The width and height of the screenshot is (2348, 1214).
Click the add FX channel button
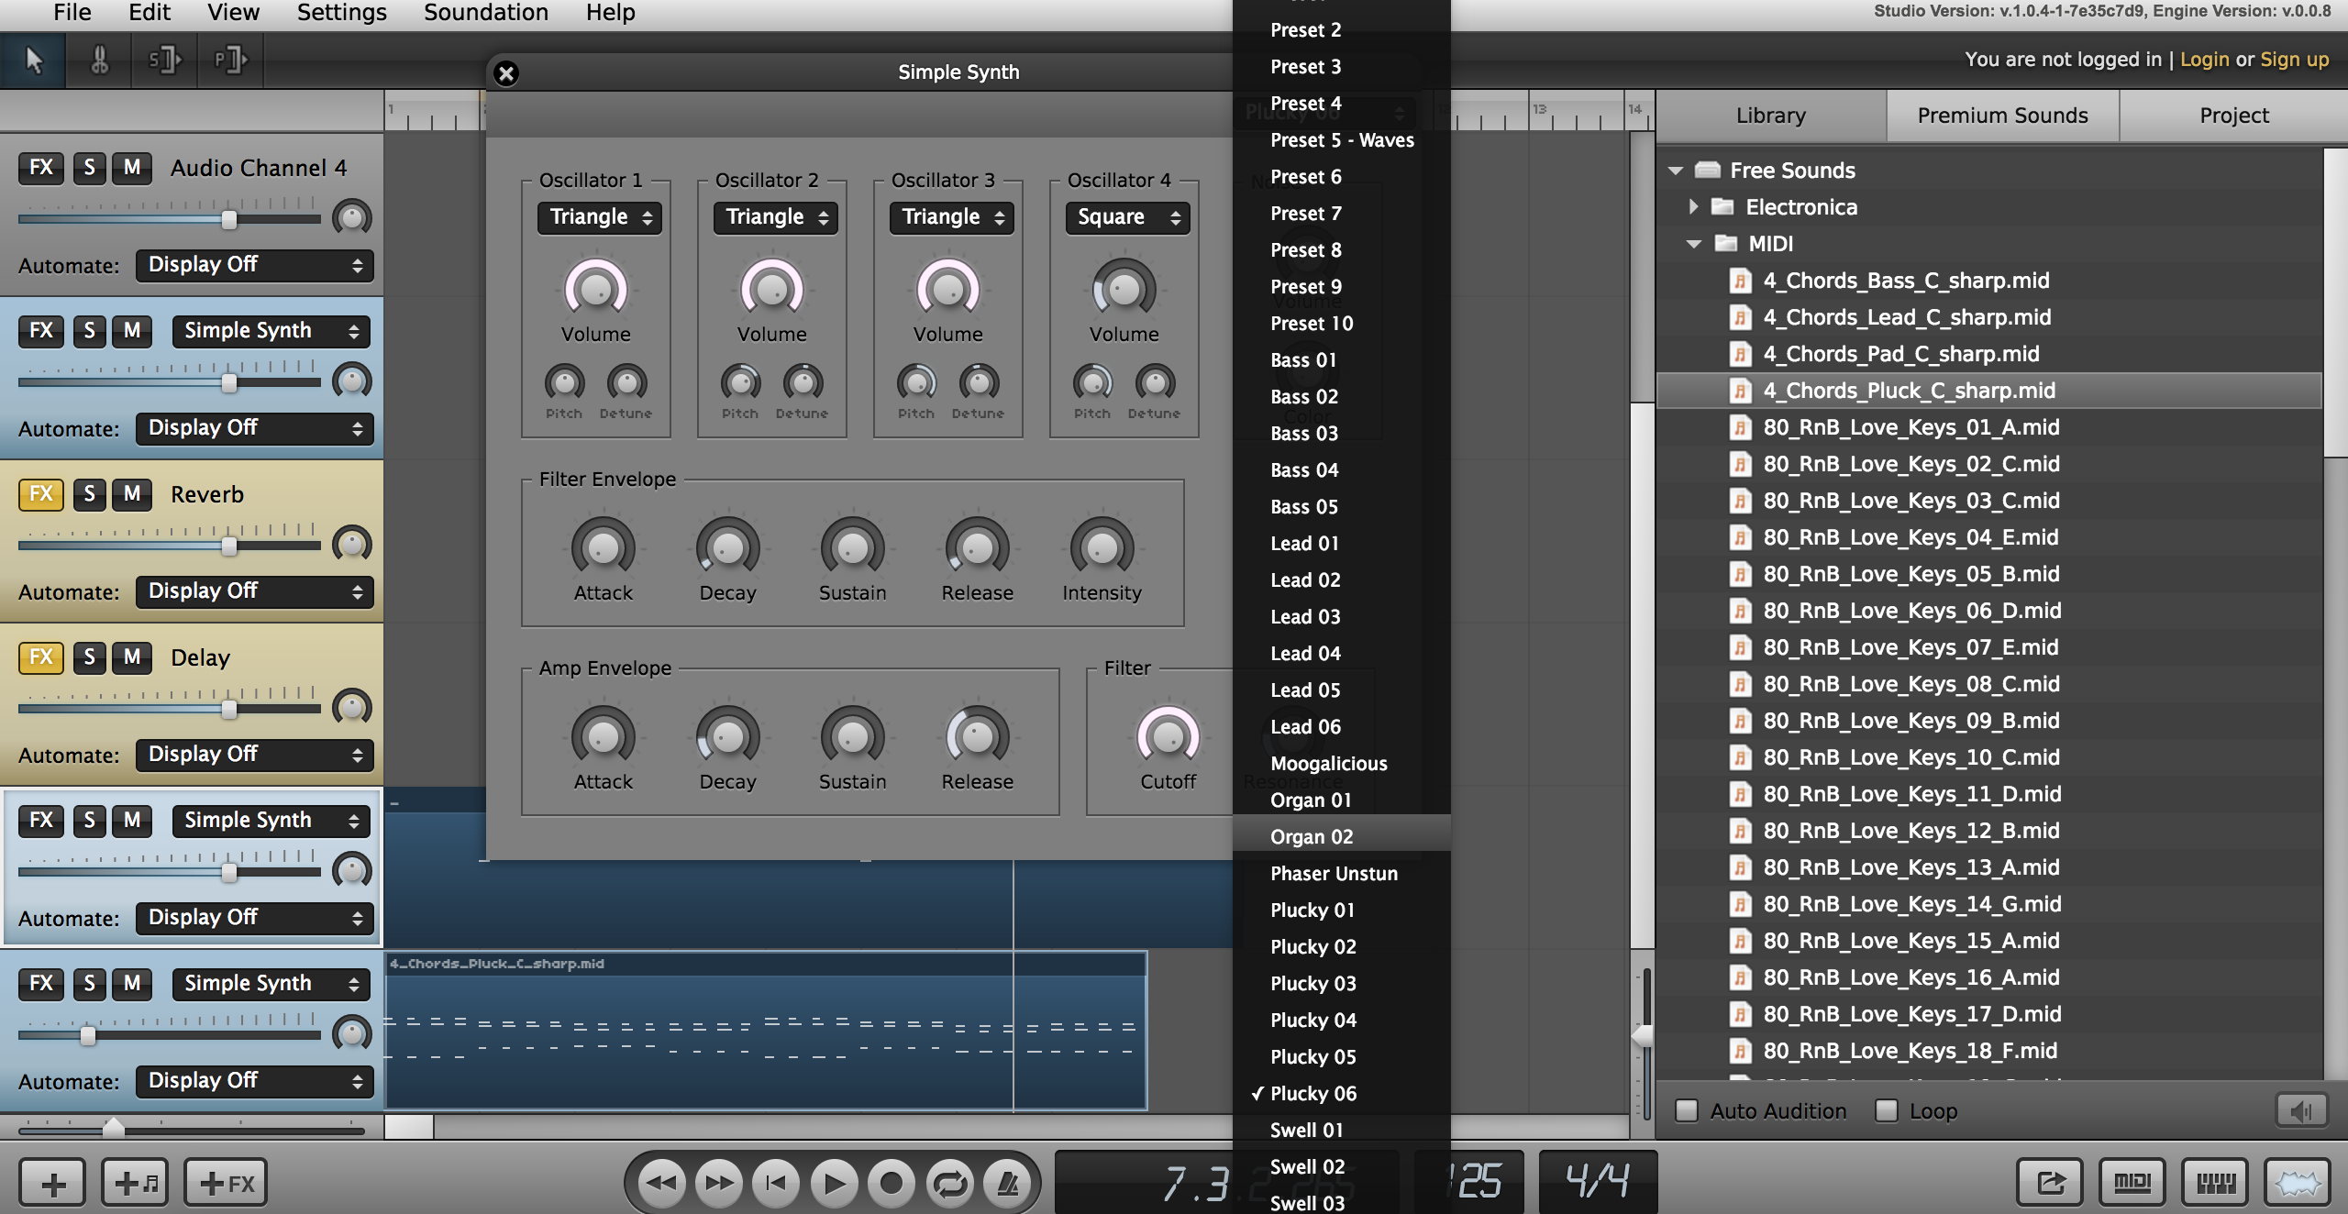pos(226,1183)
